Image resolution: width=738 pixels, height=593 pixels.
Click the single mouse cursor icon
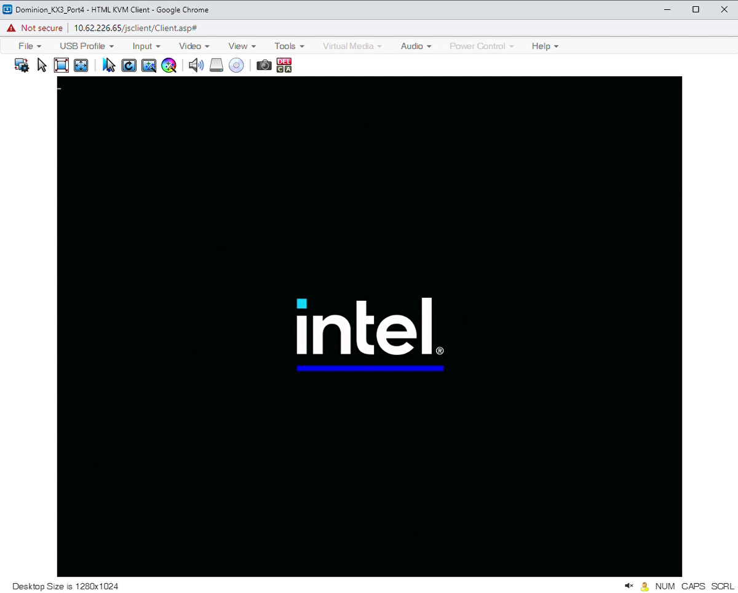click(42, 65)
